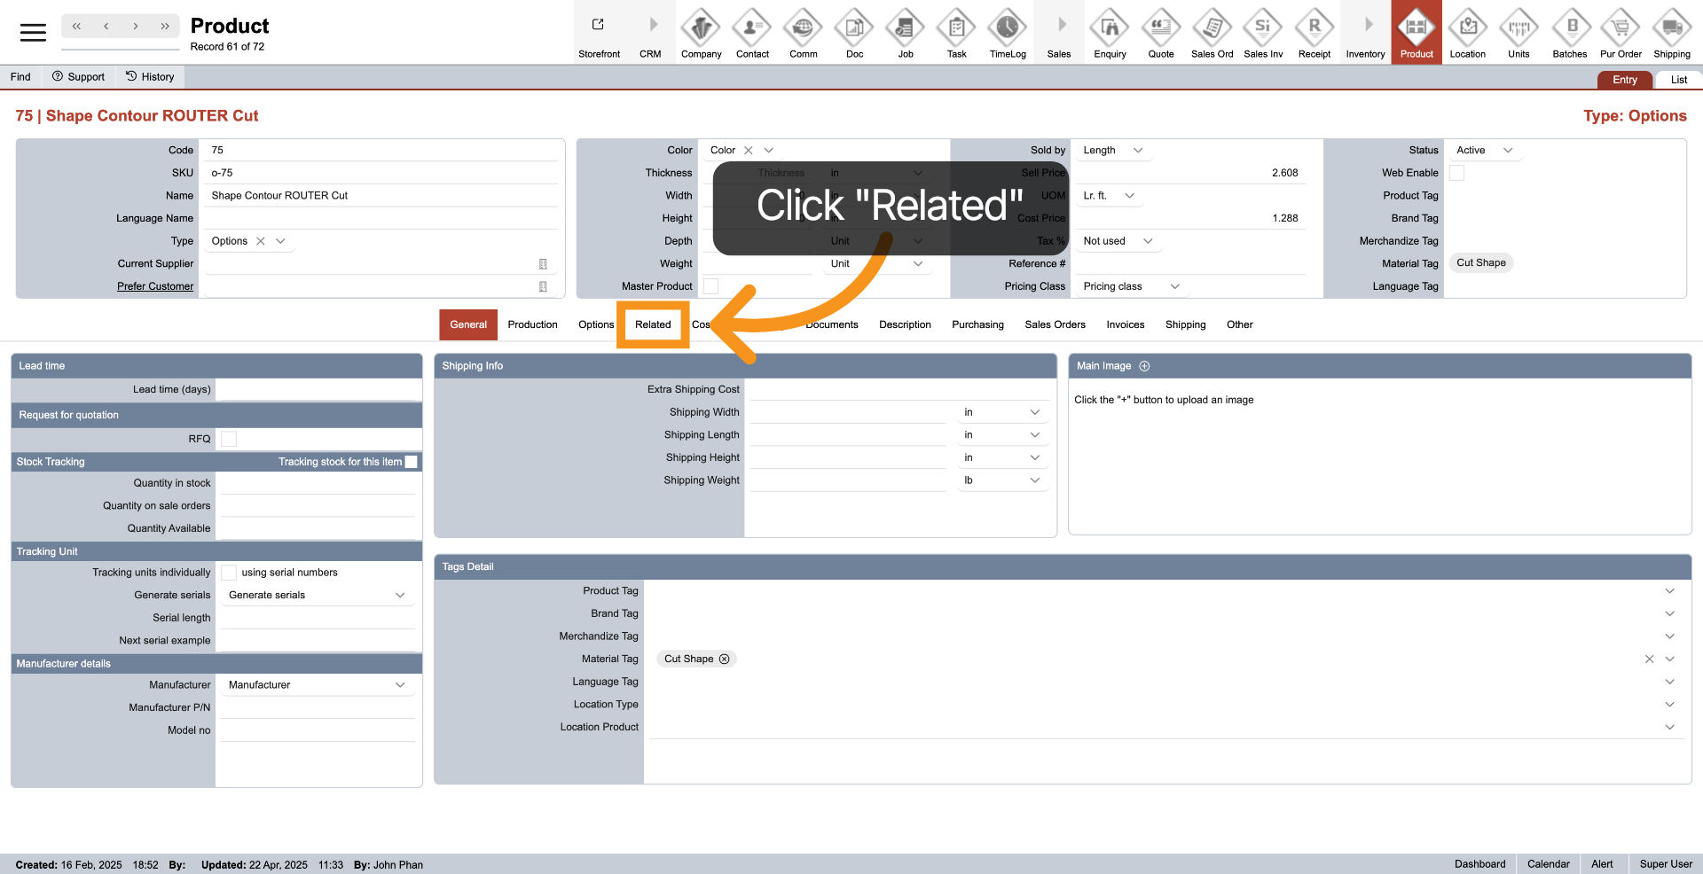This screenshot has height=874, width=1703.
Task: Open the TimeLog module
Action: pos(1008,28)
